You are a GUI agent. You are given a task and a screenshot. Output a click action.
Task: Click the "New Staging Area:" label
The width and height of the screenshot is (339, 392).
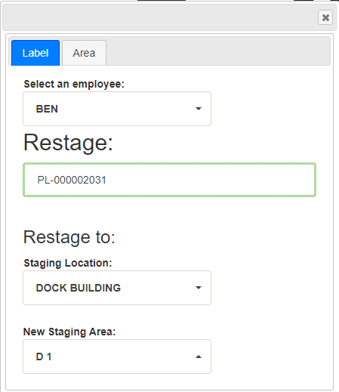pos(69,332)
